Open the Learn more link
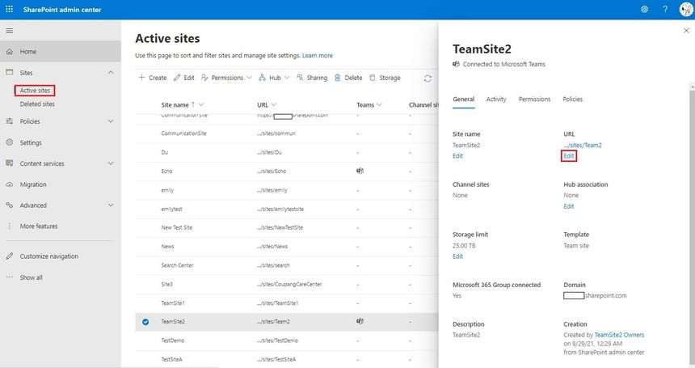Viewport: 695px width, 368px height. [x=318, y=56]
